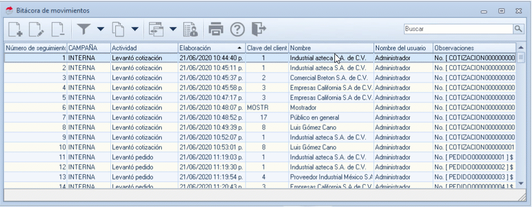
Task: Click the PEDIDO0000000002 observation cell
Action: 474,167
